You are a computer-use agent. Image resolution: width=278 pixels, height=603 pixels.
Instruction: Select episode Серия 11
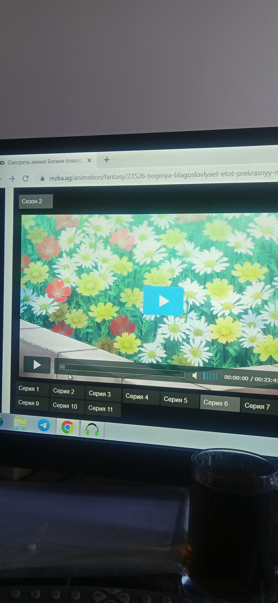[x=100, y=409]
